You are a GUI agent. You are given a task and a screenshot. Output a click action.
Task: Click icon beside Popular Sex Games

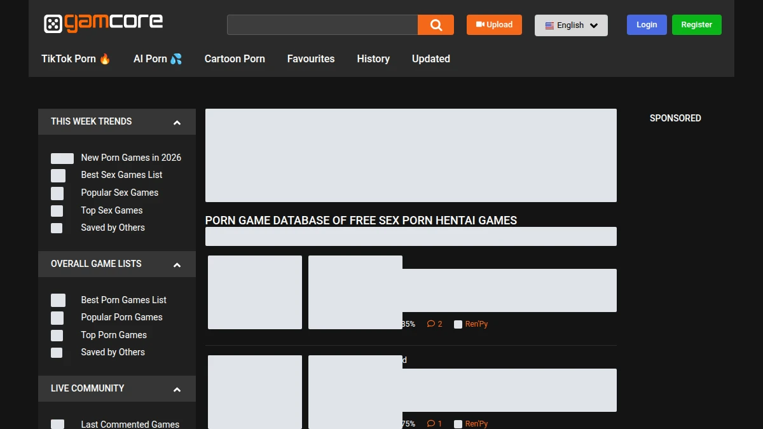pos(57,193)
